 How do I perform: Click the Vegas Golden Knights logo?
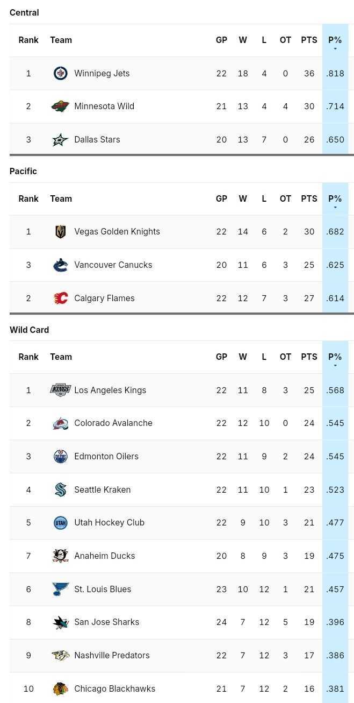61,232
